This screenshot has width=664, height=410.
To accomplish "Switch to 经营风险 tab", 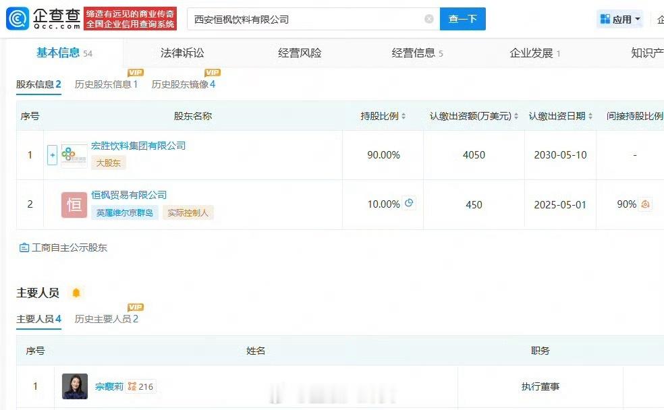I will click(300, 53).
